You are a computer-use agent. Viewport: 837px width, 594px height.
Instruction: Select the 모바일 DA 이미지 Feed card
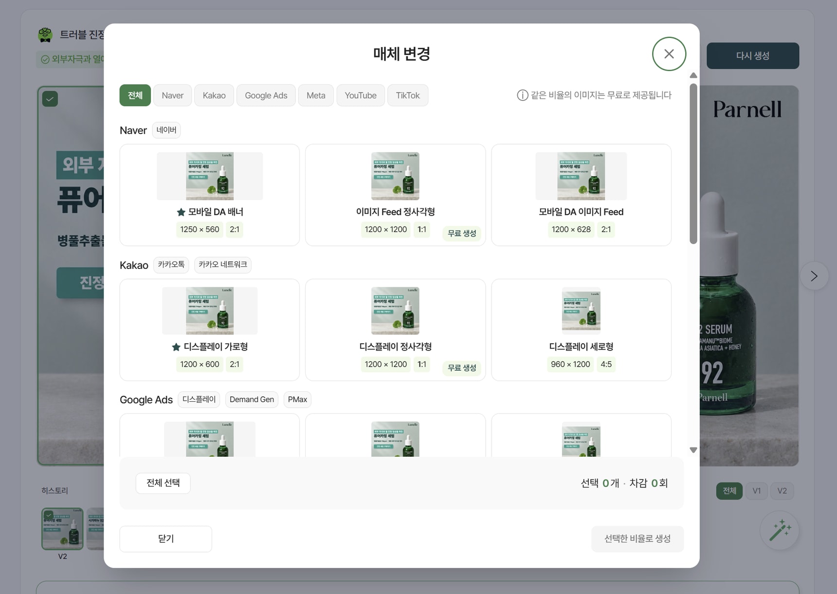coord(582,195)
